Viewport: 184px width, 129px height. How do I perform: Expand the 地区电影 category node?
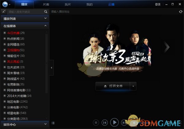[x=4, y=101]
